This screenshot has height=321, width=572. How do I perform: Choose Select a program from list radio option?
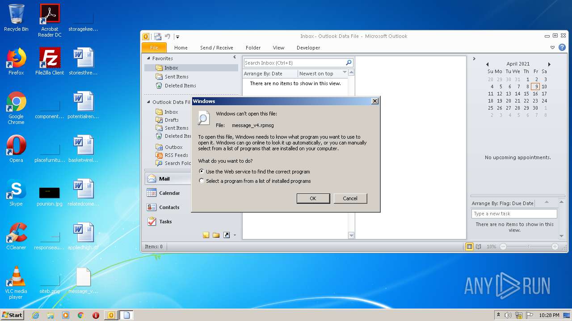[x=255, y=181]
